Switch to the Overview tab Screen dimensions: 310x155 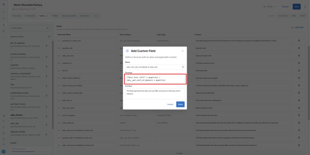[17, 16]
